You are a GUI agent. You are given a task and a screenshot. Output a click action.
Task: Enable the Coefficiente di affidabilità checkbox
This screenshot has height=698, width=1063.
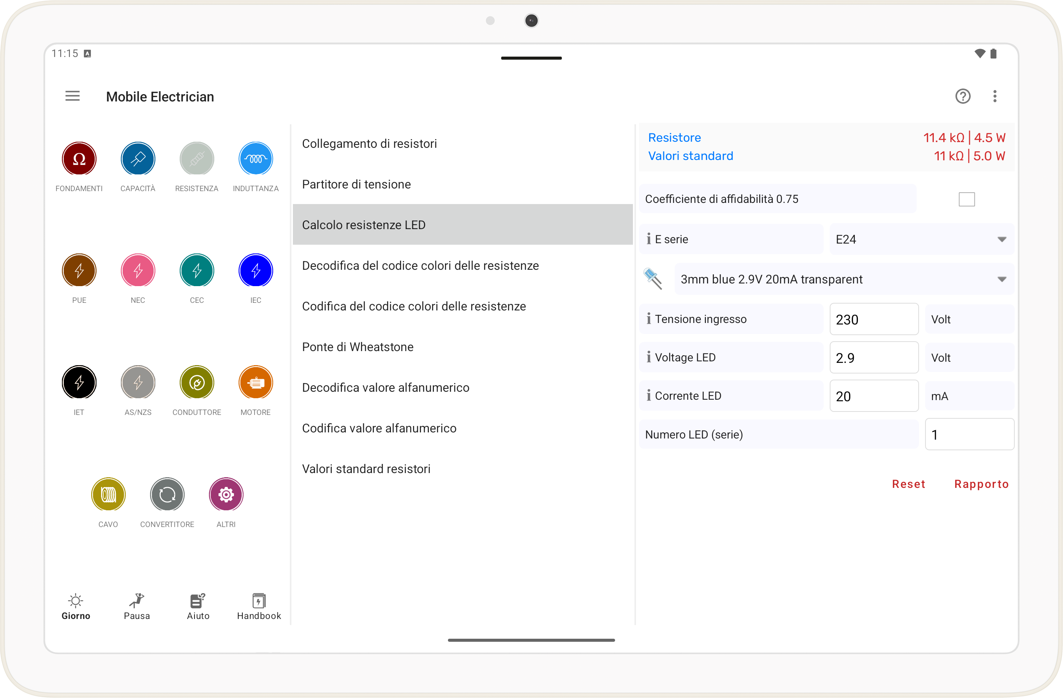(x=967, y=199)
